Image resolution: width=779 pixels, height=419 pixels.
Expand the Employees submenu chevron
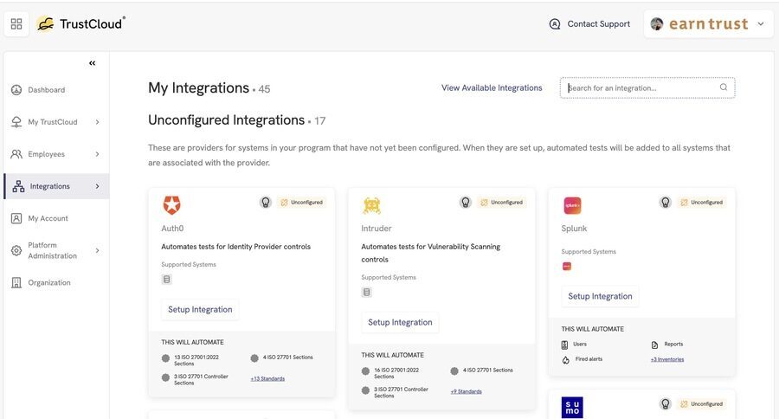tap(97, 154)
